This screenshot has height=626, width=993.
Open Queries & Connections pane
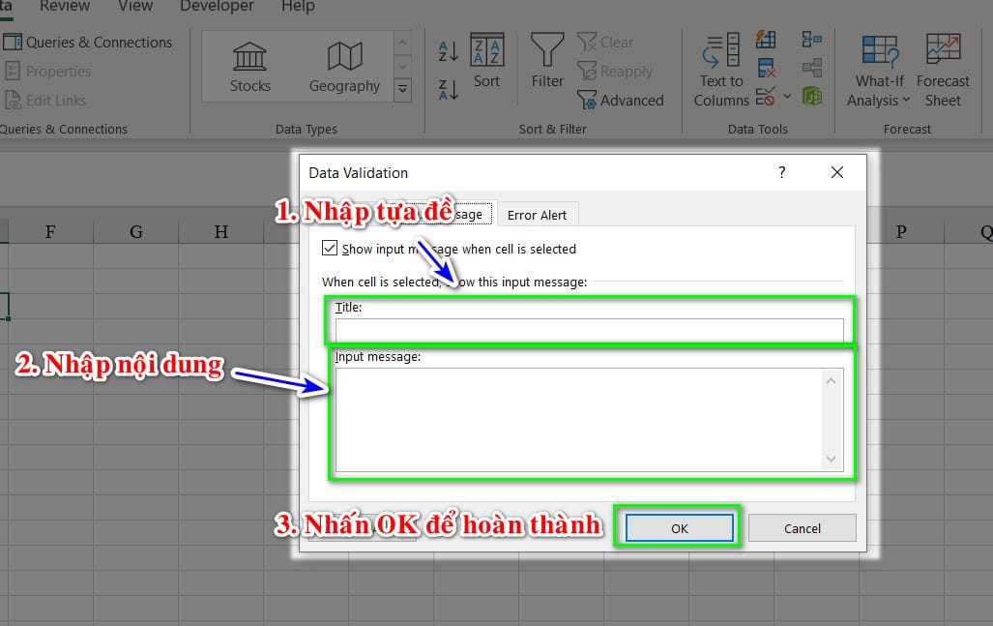click(87, 43)
